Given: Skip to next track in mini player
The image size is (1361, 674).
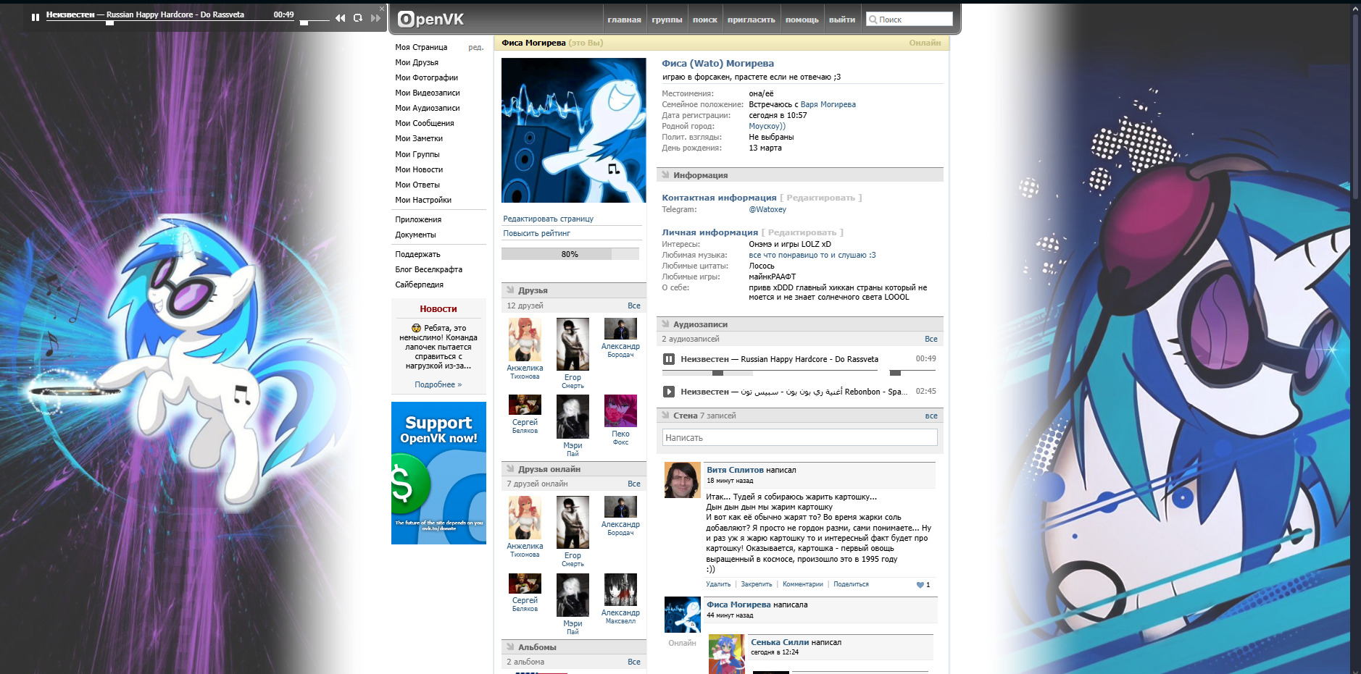Looking at the screenshot, I should point(375,18).
